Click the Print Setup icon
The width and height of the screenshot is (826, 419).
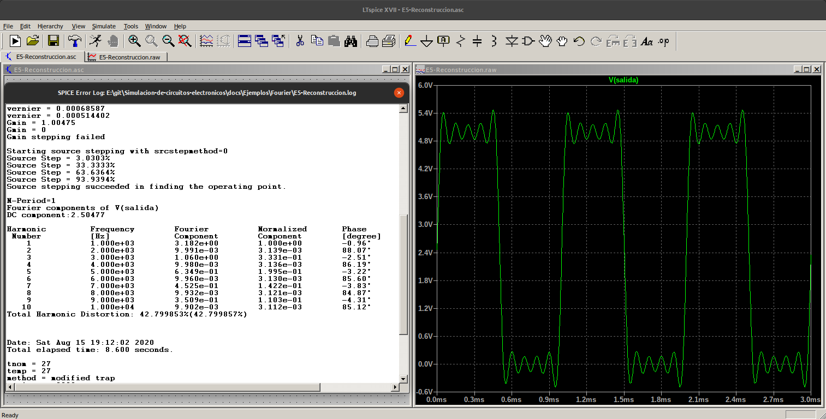pos(372,40)
